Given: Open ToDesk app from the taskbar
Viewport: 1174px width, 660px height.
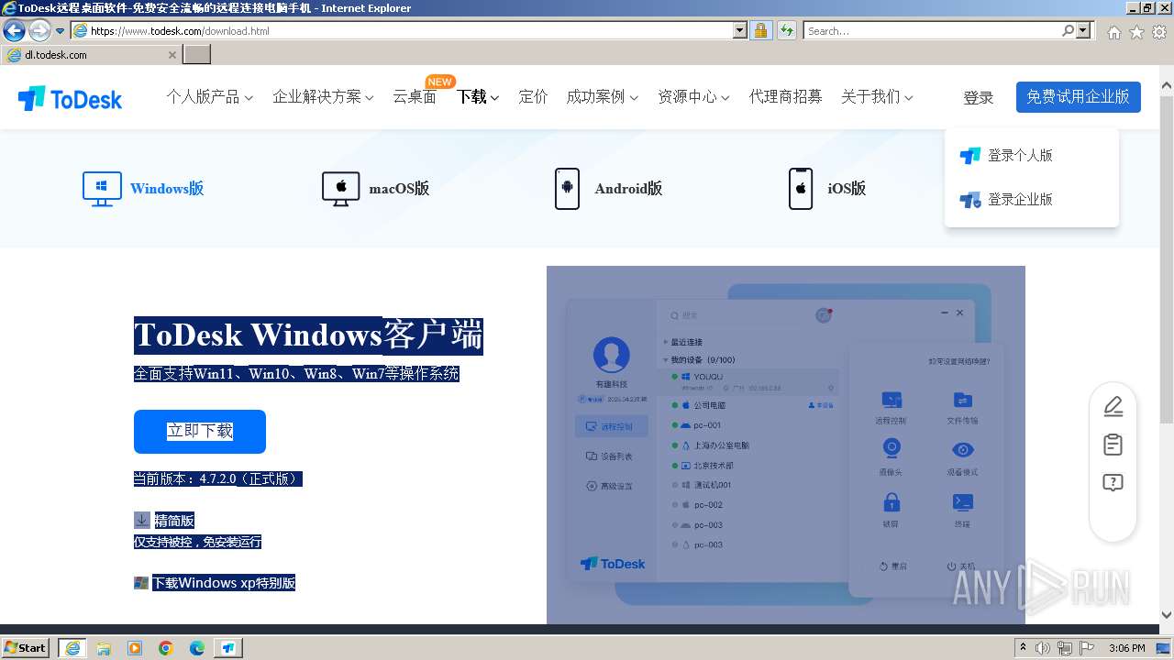Looking at the screenshot, I should tap(228, 648).
